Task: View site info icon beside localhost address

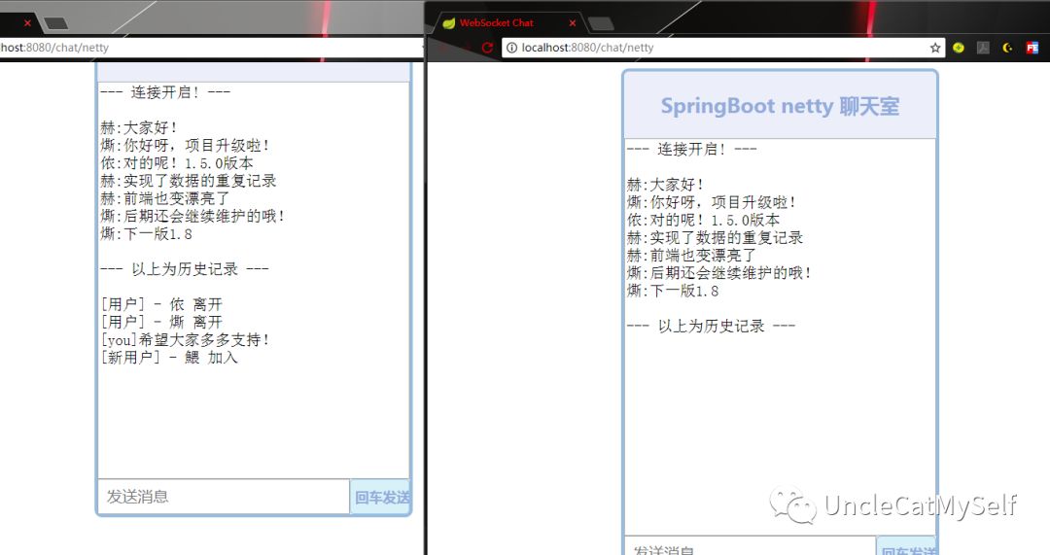Action: click(511, 48)
